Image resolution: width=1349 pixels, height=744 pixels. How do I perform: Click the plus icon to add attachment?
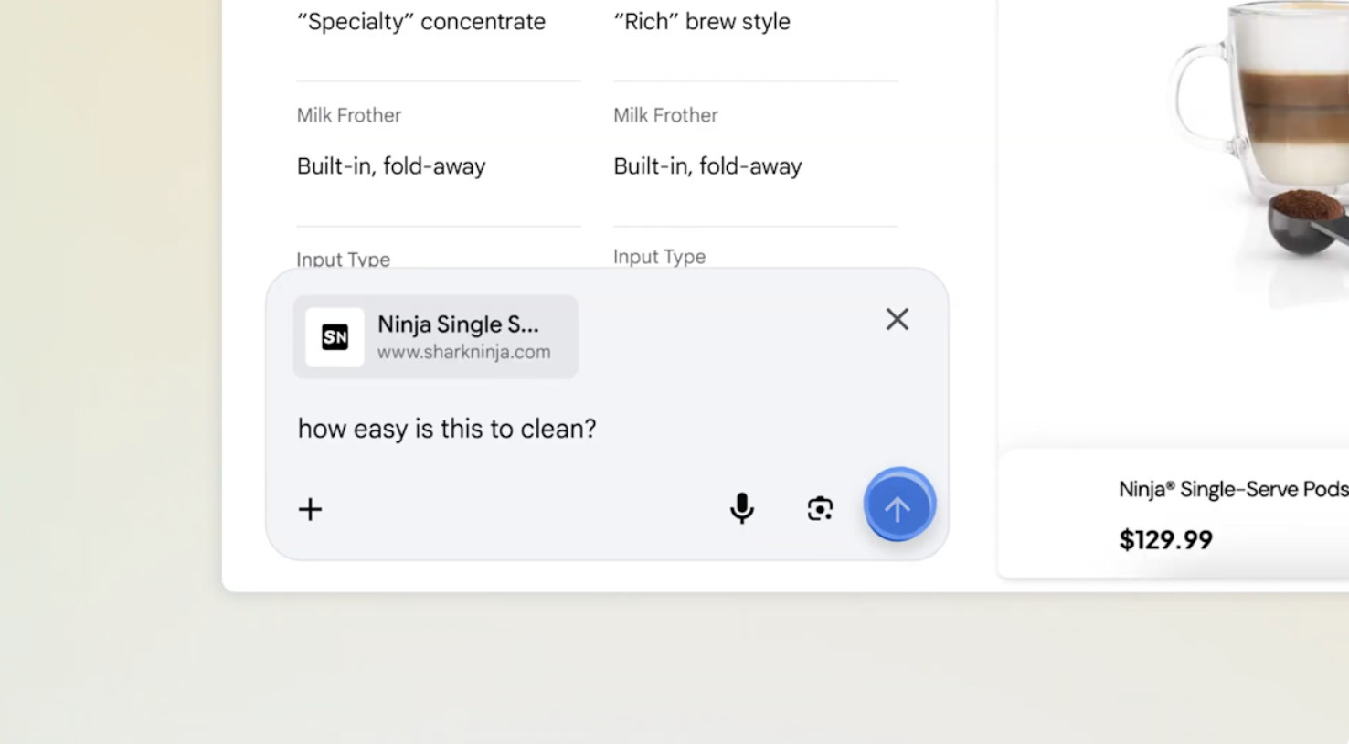[x=311, y=509]
